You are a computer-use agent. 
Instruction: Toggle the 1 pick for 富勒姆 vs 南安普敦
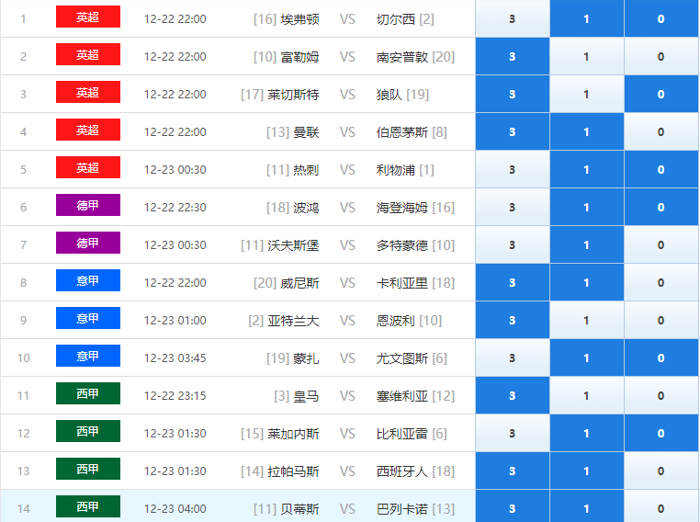pyautogui.click(x=587, y=56)
